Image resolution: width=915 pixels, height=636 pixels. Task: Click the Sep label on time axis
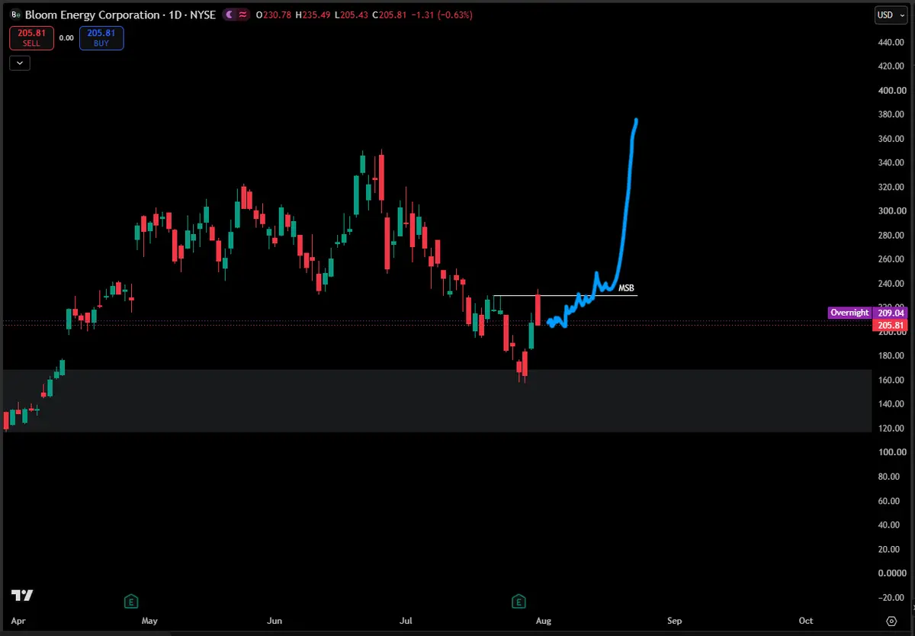tap(674, 621)
